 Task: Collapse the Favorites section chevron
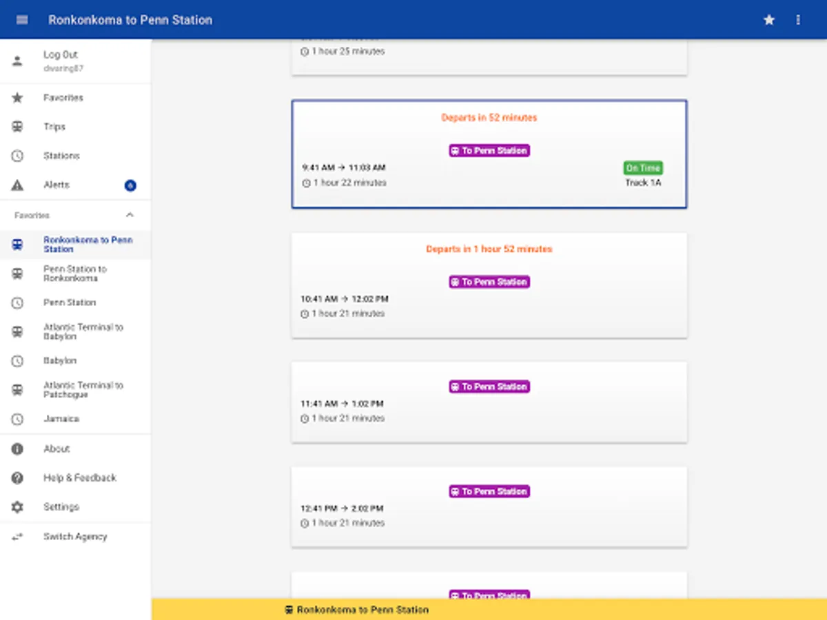point(130,215)
